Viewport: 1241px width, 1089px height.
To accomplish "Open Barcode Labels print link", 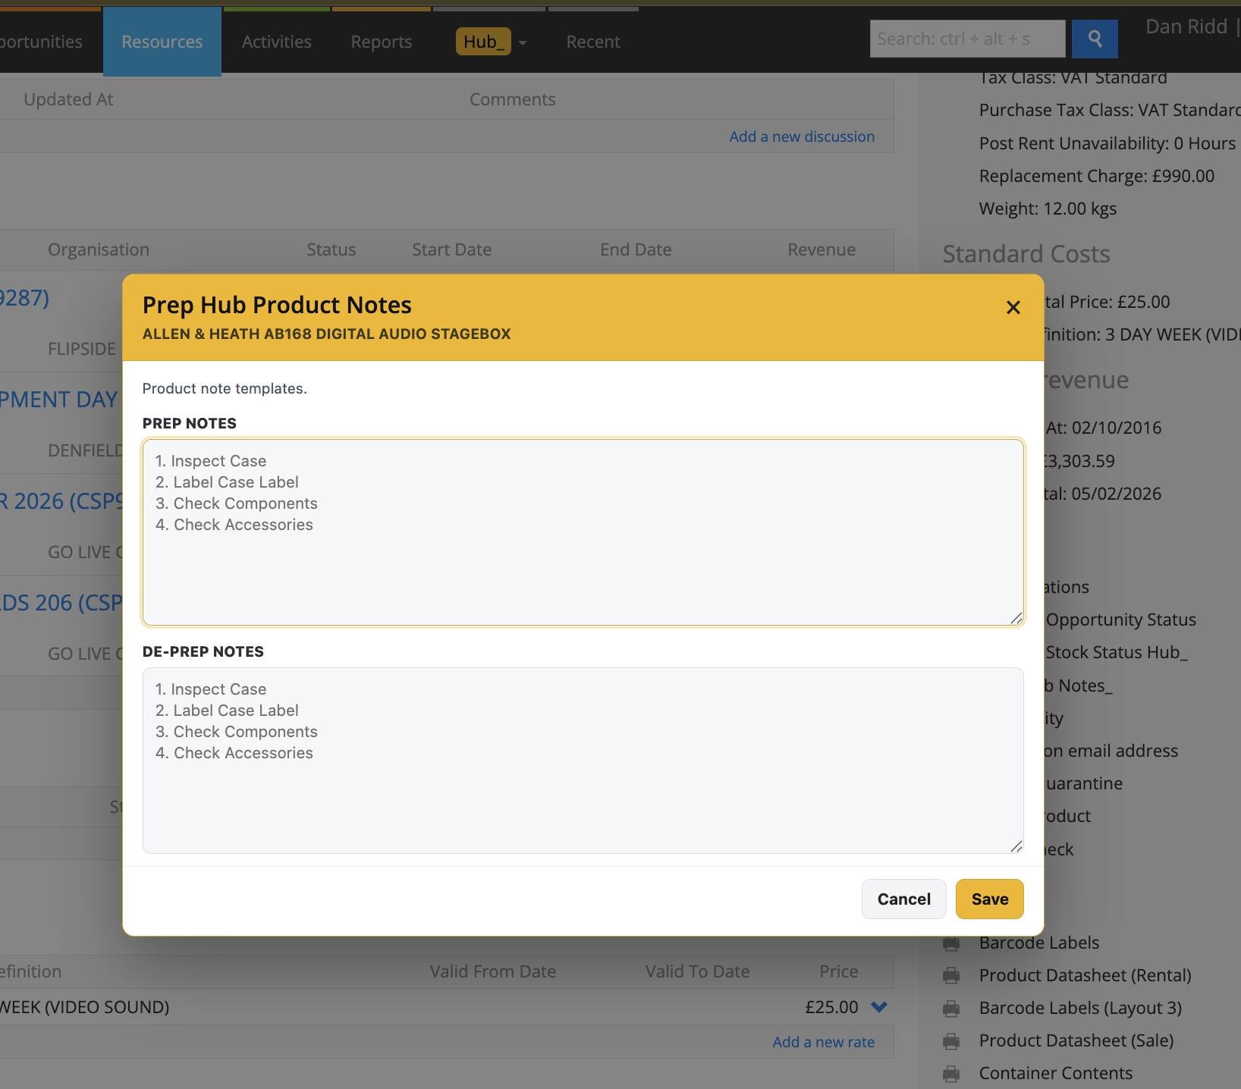I will [1039, 943].
